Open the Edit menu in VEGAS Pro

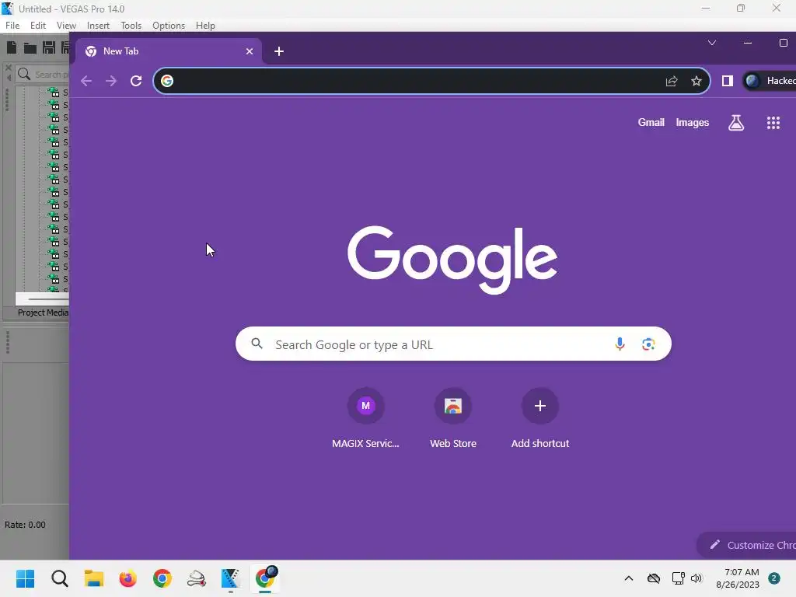[37, 26]
